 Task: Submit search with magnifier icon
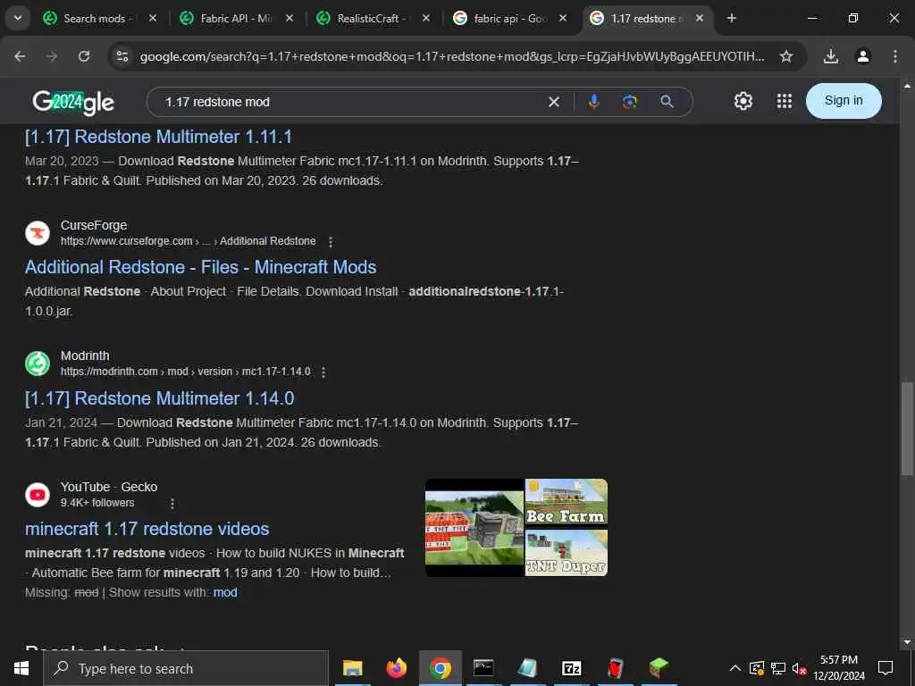pos(667,102)
